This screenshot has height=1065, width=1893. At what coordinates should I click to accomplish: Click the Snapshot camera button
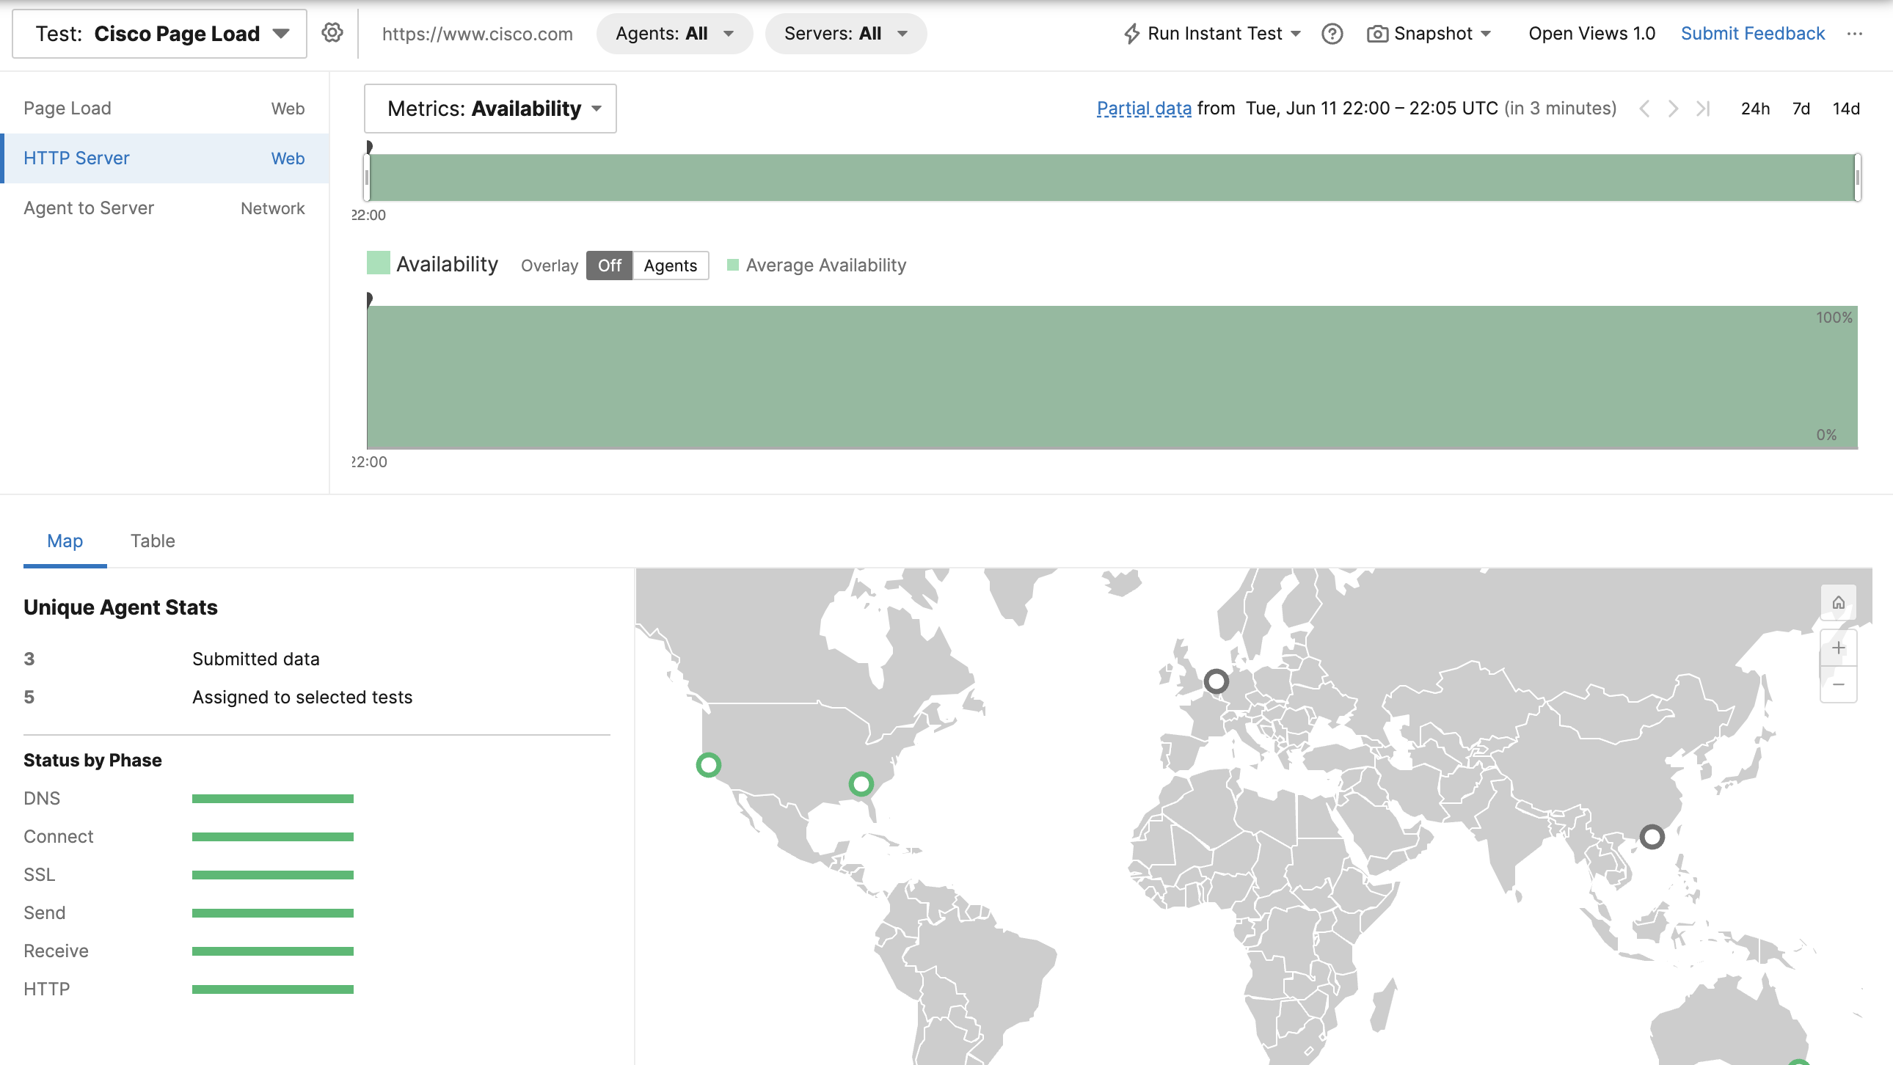point(1428,34)
